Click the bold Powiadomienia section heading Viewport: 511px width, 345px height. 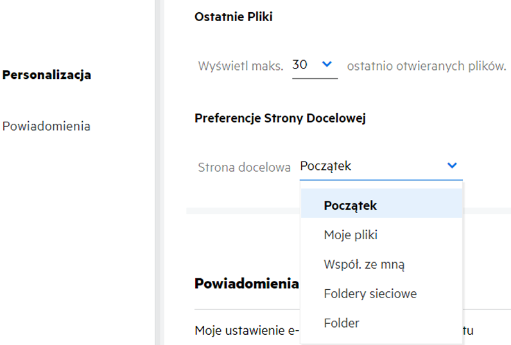coord(247,283)
